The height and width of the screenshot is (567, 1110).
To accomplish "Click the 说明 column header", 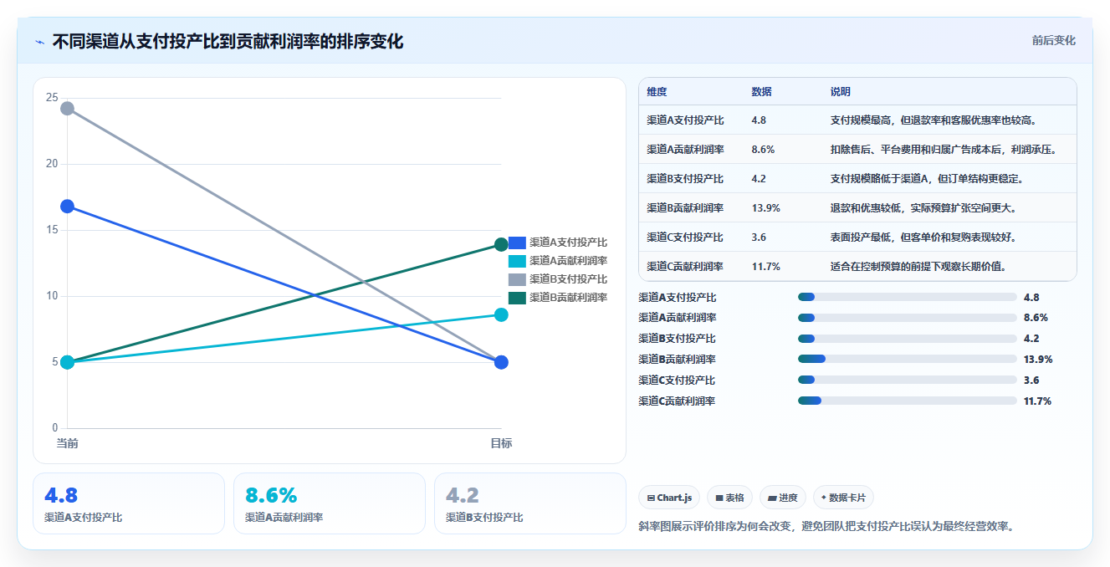I will [x=840, y=92].
